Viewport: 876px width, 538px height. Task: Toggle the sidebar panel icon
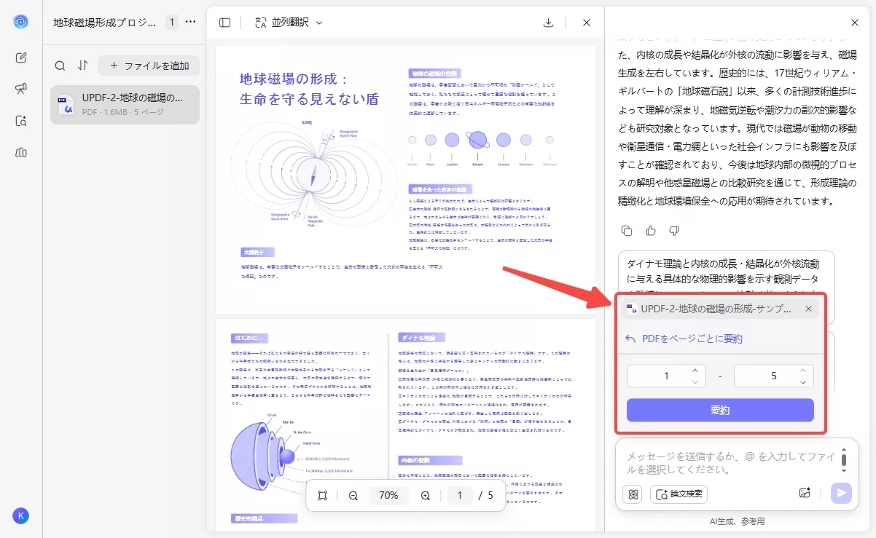224,23
